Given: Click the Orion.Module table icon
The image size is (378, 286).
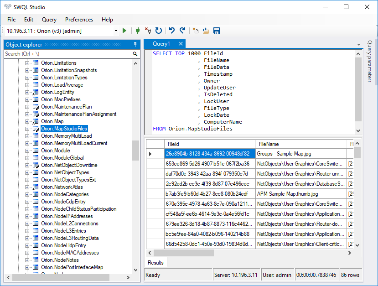Looking at the screenshot, I should 36,151.
